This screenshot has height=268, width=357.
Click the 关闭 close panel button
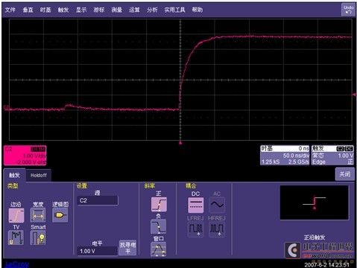click(345, 174)
